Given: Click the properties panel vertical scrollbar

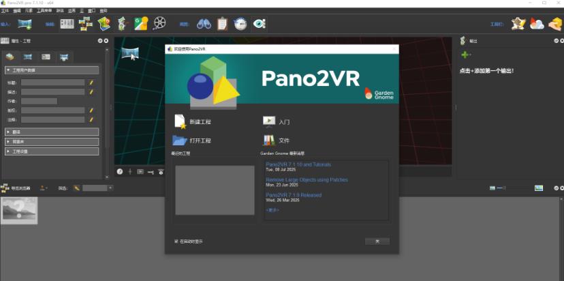Looking at the screenshot, I should coord(107,113).
